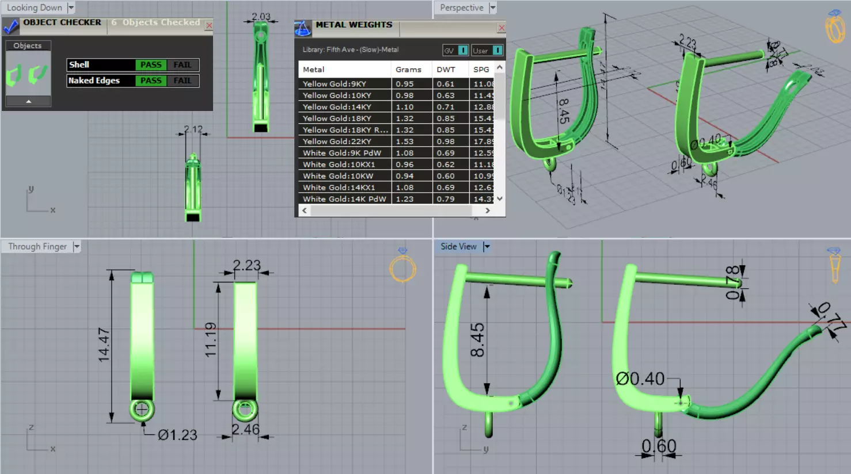The height and width of the screenshot is (474, 851).
Task: Click the Object Checker checkmark icon
Action: (x=11, y=26)
